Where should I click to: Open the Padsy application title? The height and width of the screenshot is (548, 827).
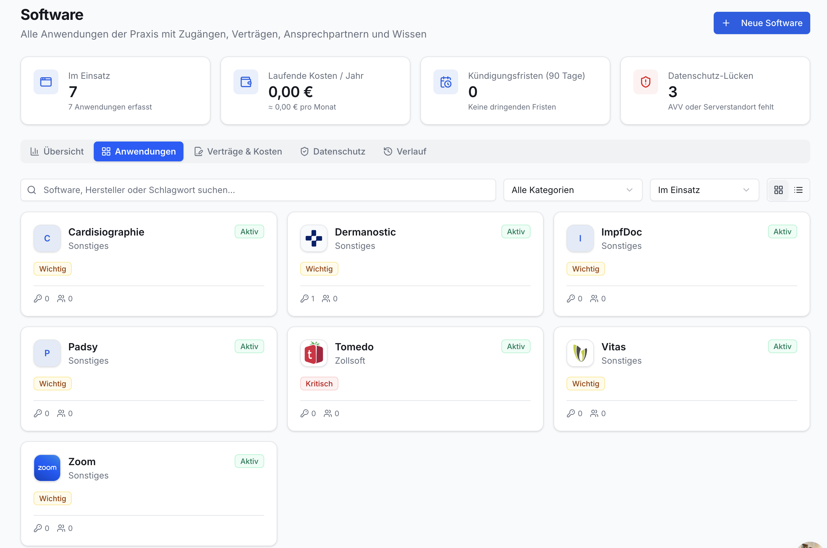tap(83, 347)
